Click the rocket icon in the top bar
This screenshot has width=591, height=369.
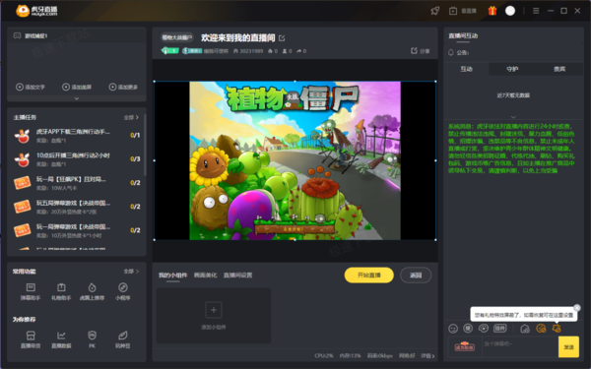tap(435, 11)
